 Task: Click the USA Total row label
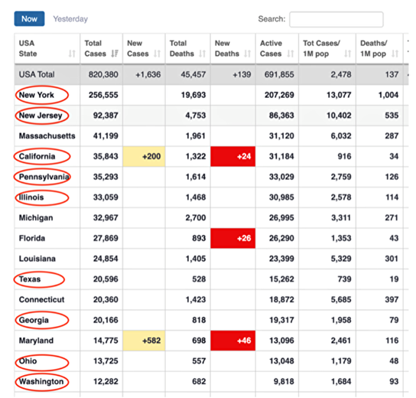click(37, 74)
